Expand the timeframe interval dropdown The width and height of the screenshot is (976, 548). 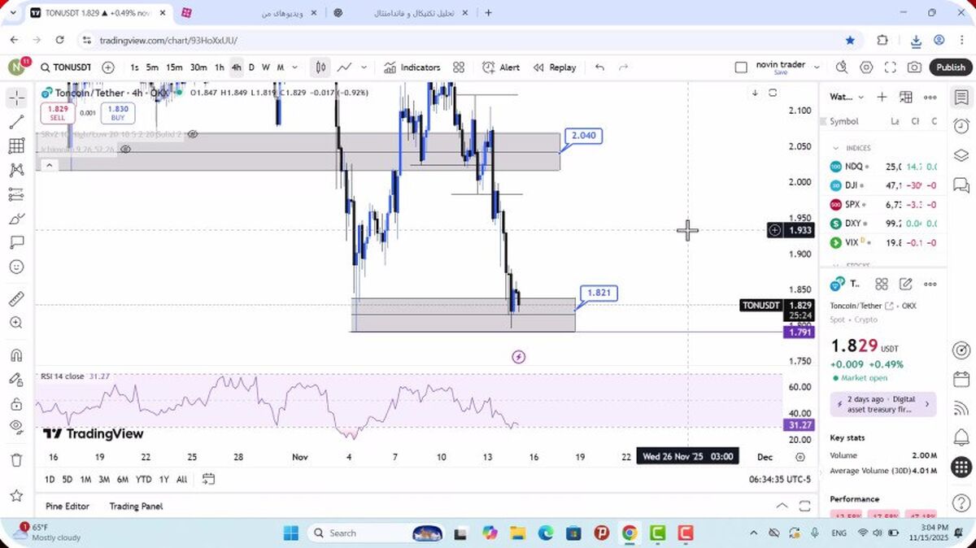[x=294, y=67]
